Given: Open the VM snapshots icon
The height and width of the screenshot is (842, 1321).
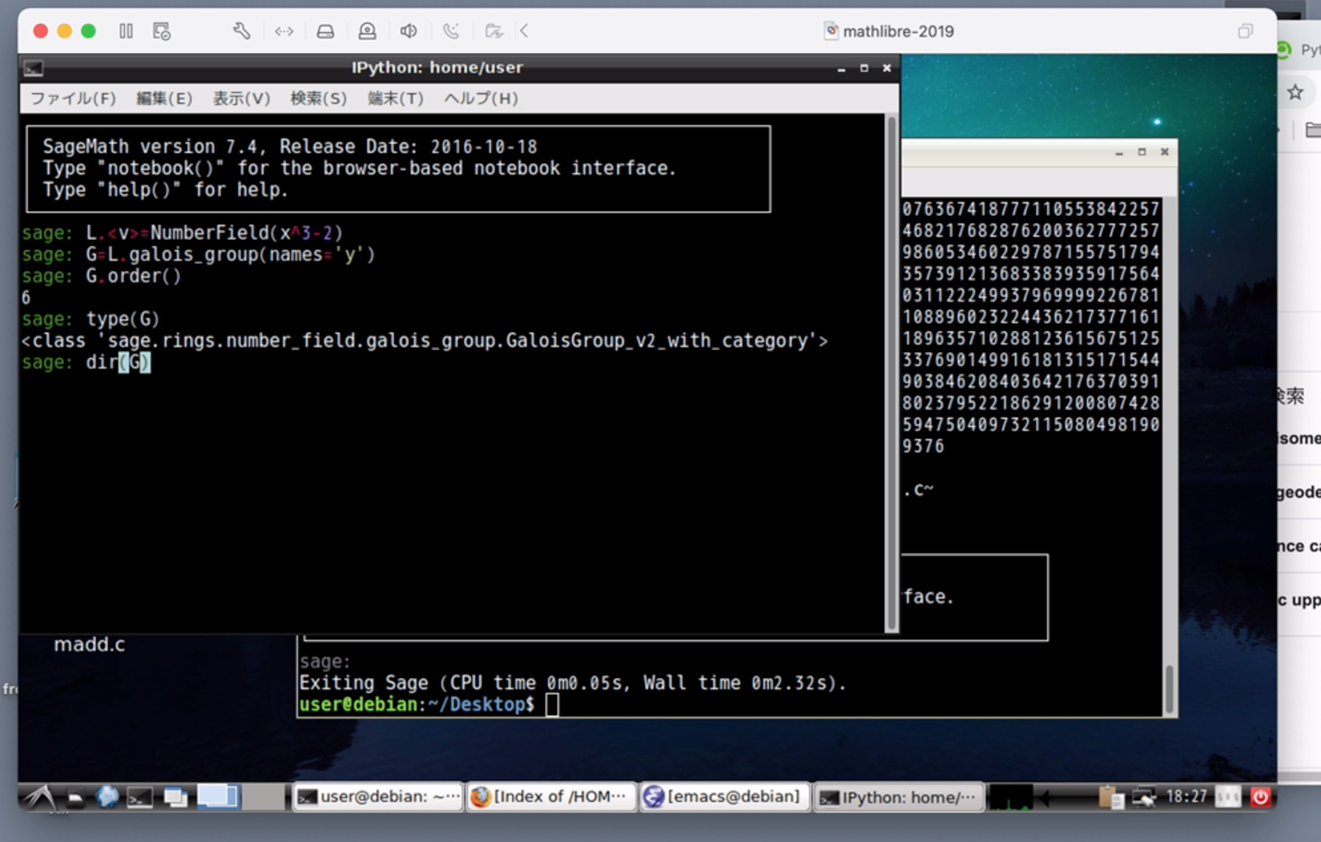Looking at the screenshot, I should pyautogui.click(x=162, y=31).
